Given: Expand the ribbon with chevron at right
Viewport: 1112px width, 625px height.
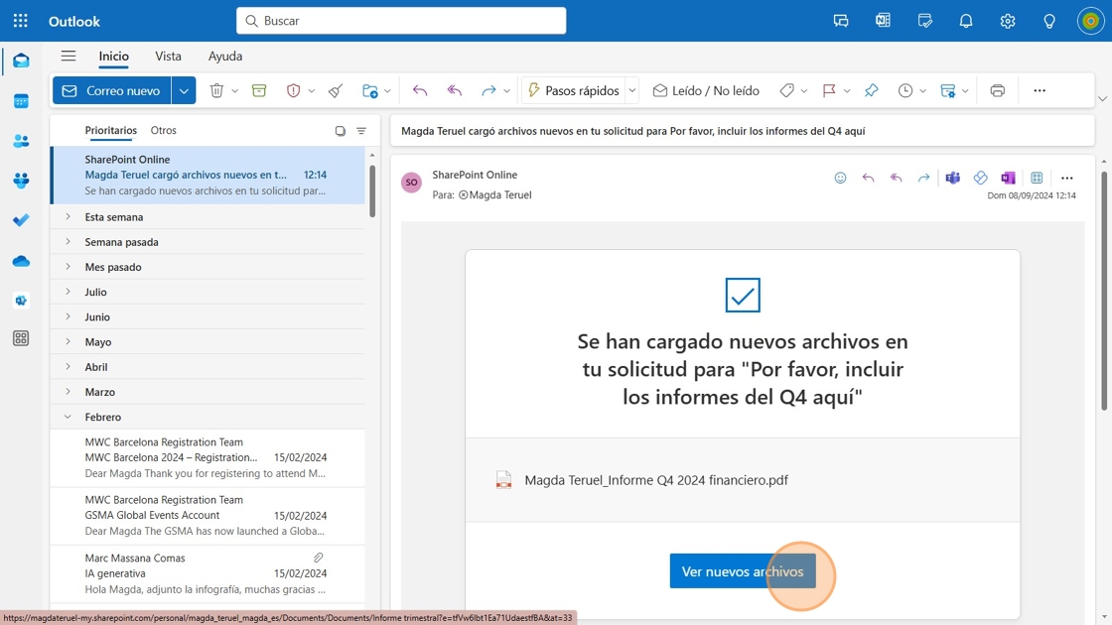Looking at the screenshot, I should click(1102, 99).
